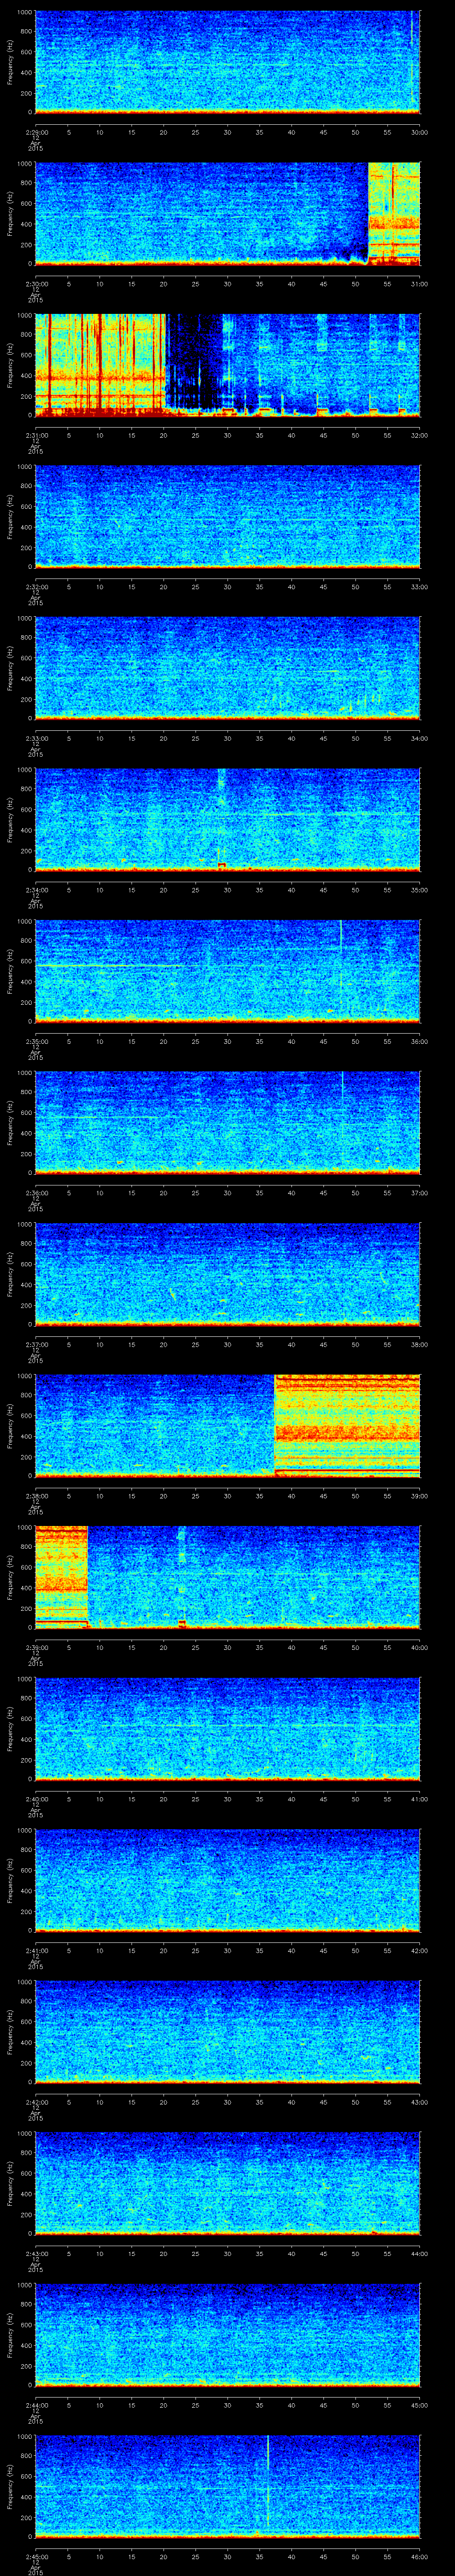This screenshot has width=455, height=2576.
Task: Click the 41:00 end label of the 2:40:00 axis
Action: [x=420, y=1799]
